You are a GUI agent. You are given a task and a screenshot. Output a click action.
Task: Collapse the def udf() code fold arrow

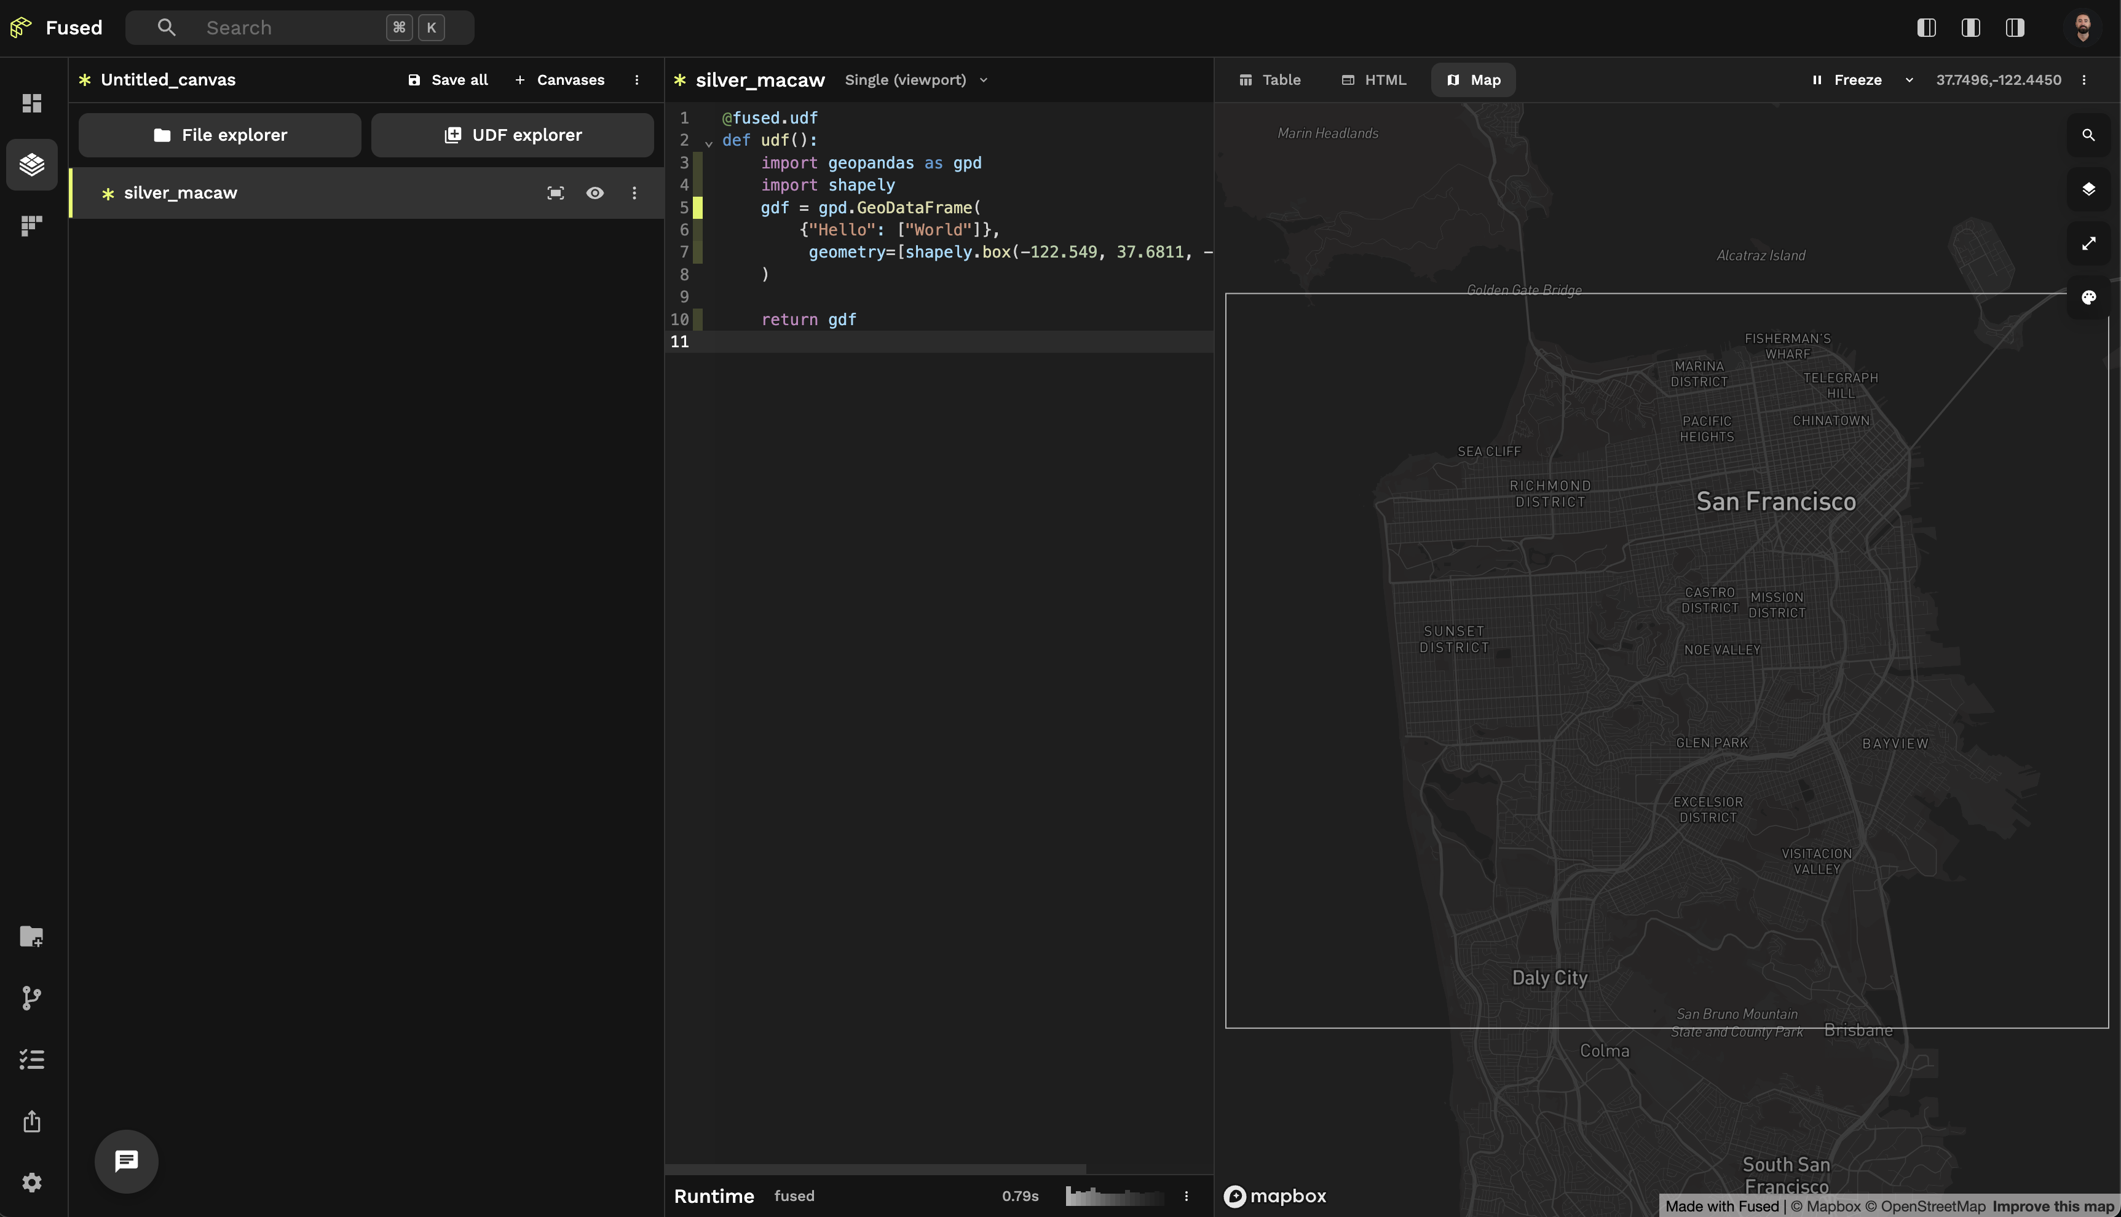709,143
